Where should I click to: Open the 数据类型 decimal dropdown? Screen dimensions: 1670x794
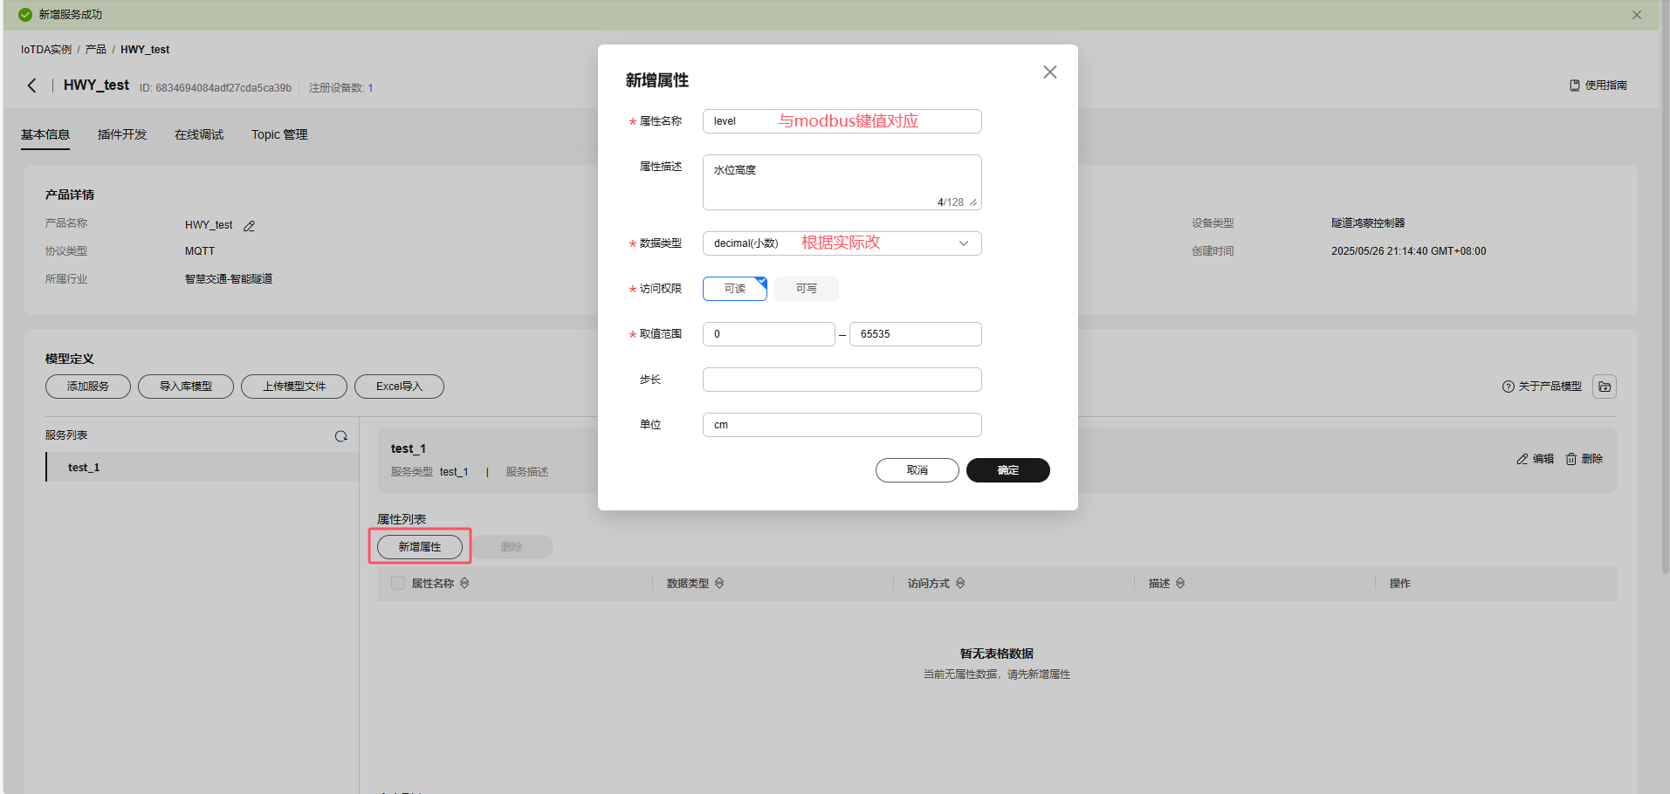click(842, 243)
